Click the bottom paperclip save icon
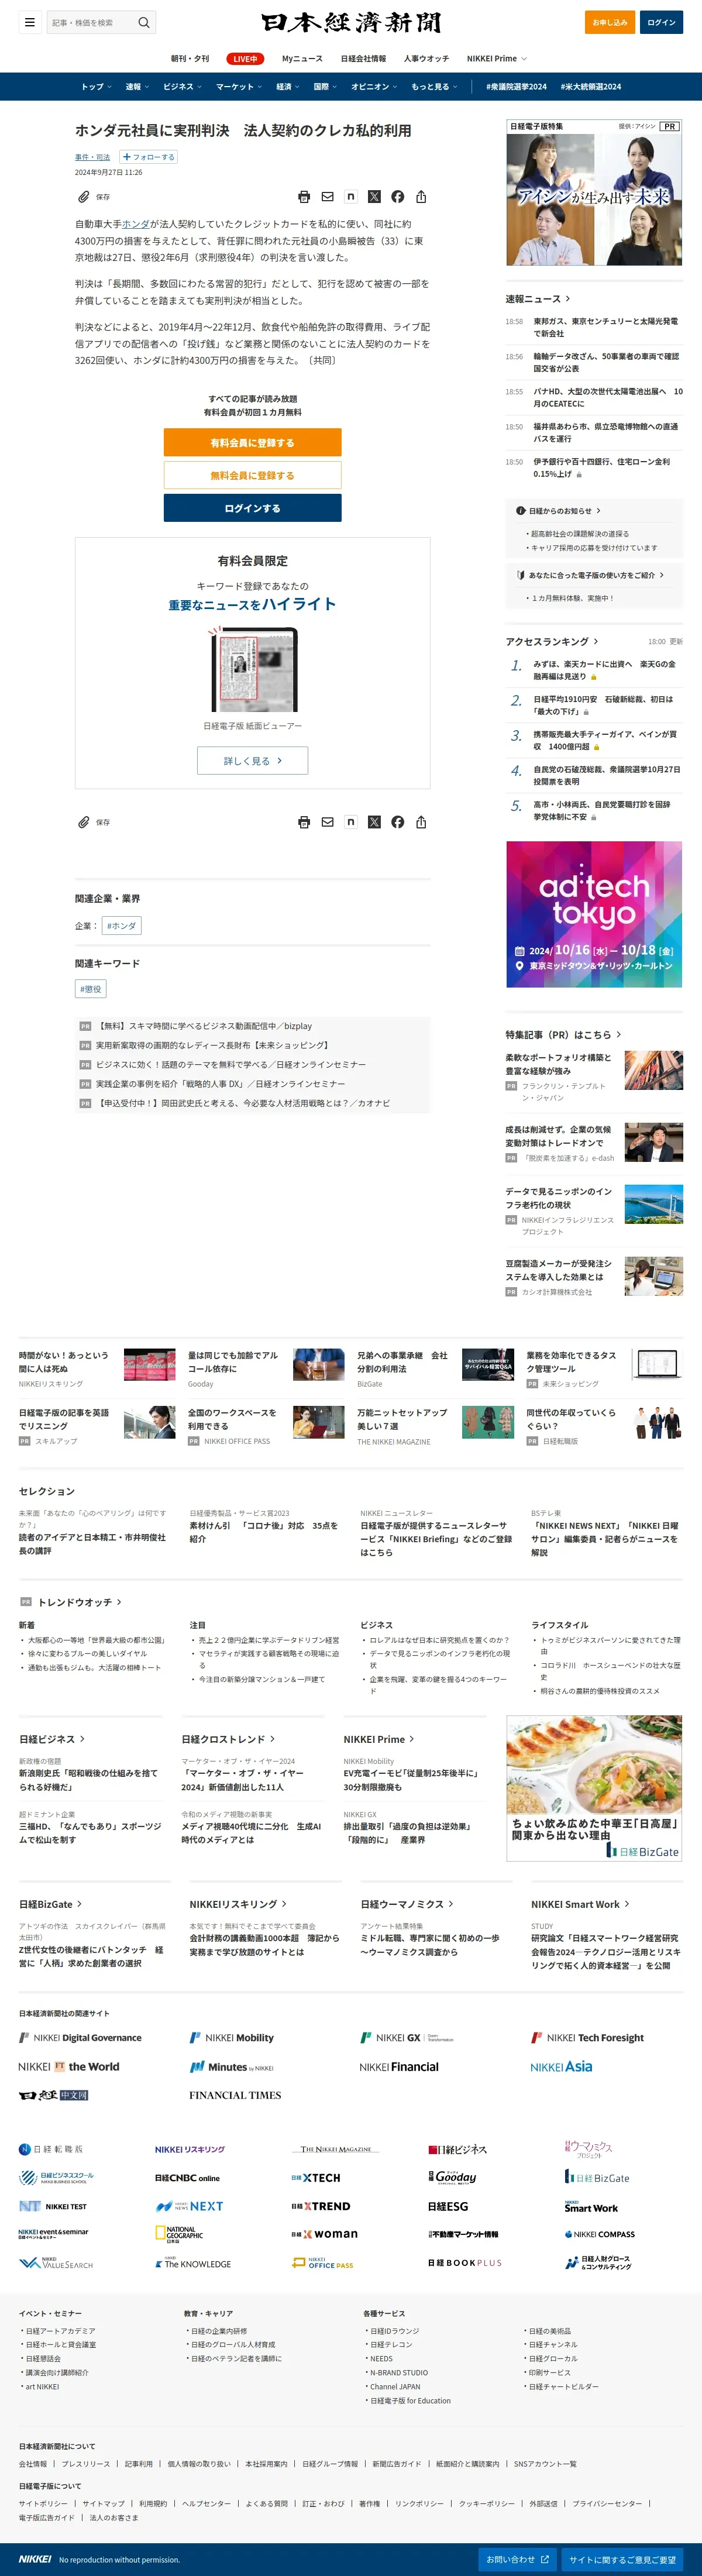This screenshot has width=702, height=2576. [84, 822]
